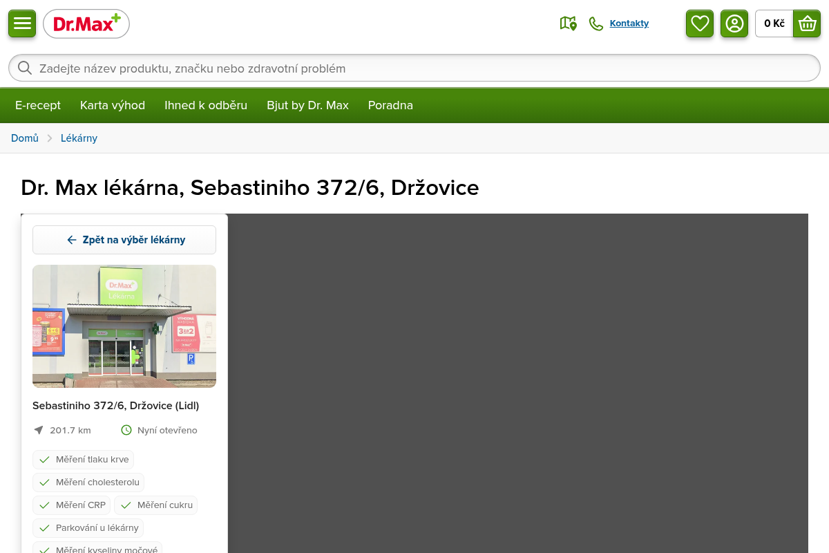Focus the product search field
Image resolution: width=829 pixels, height=553 pixels.
click(414, 68)
